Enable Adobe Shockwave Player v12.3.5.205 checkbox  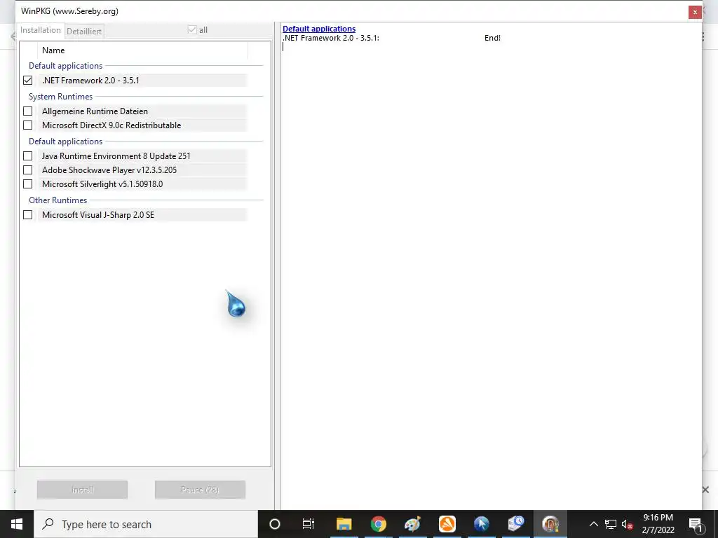pos(28,170)
